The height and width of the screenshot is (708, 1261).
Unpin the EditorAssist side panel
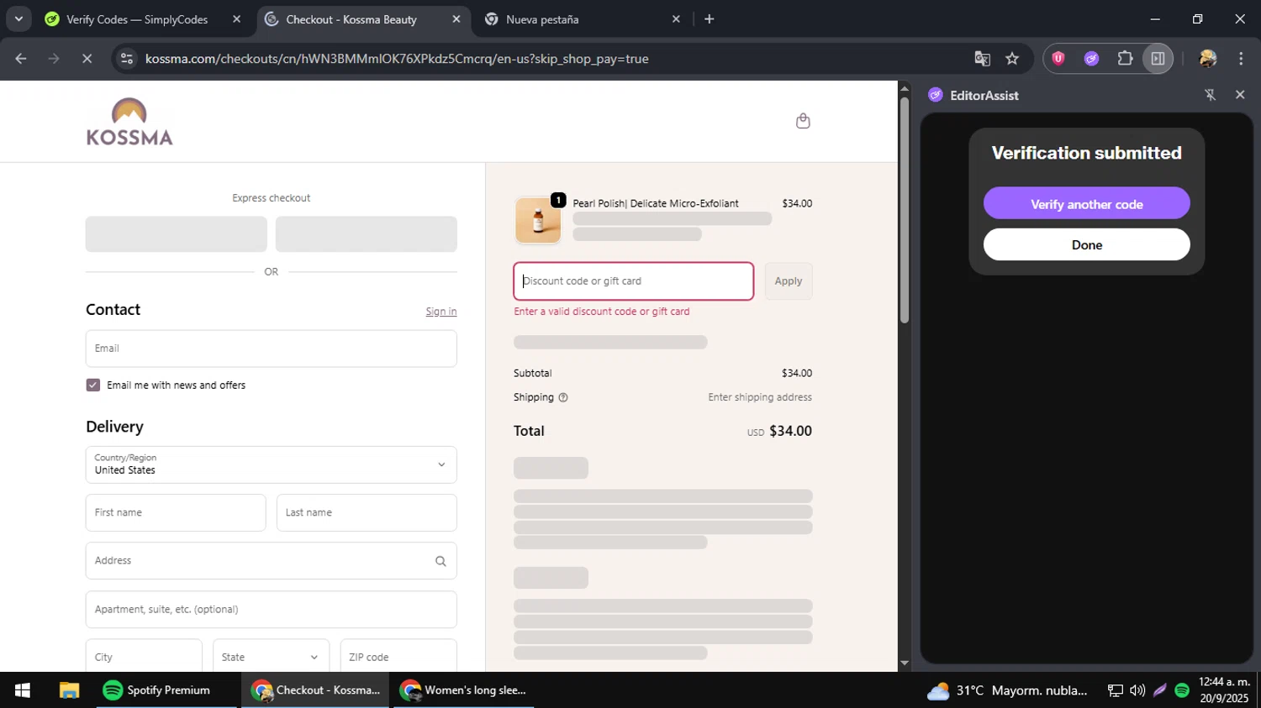1211,95
